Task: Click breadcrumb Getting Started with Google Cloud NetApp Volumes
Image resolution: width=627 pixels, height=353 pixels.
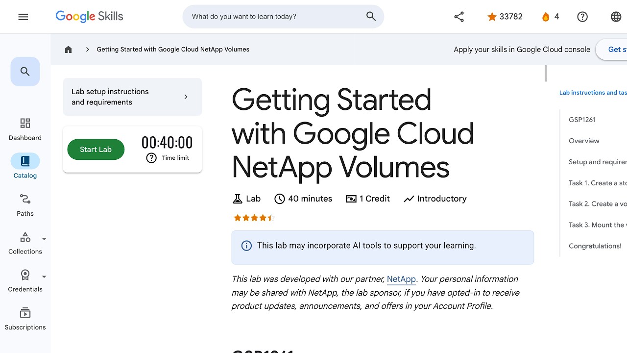Action: (173, 50)
